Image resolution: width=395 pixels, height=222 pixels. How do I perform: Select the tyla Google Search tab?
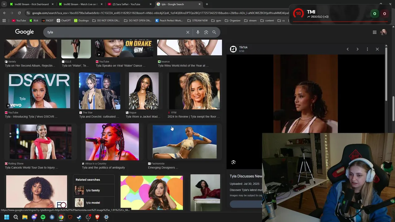178,4
